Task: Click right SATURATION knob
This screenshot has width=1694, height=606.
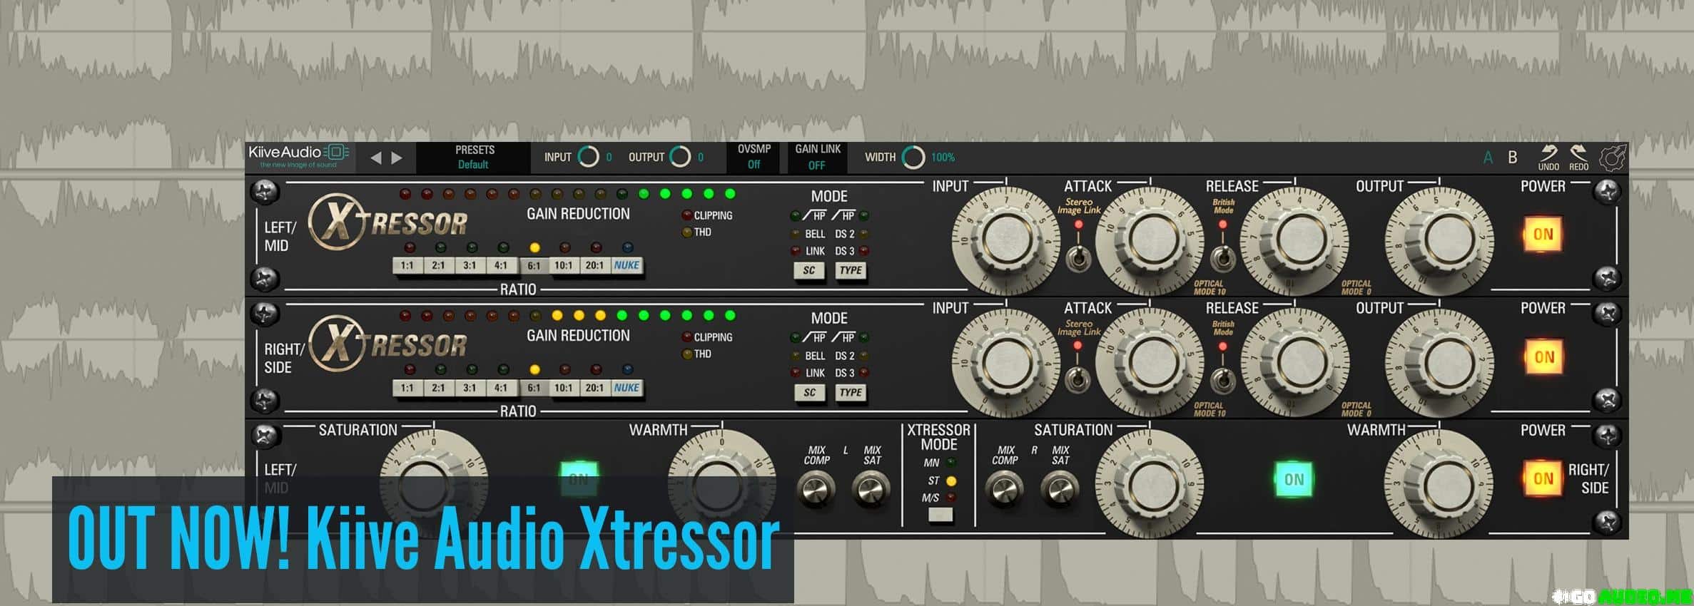Action: [x=1150, y=484]
